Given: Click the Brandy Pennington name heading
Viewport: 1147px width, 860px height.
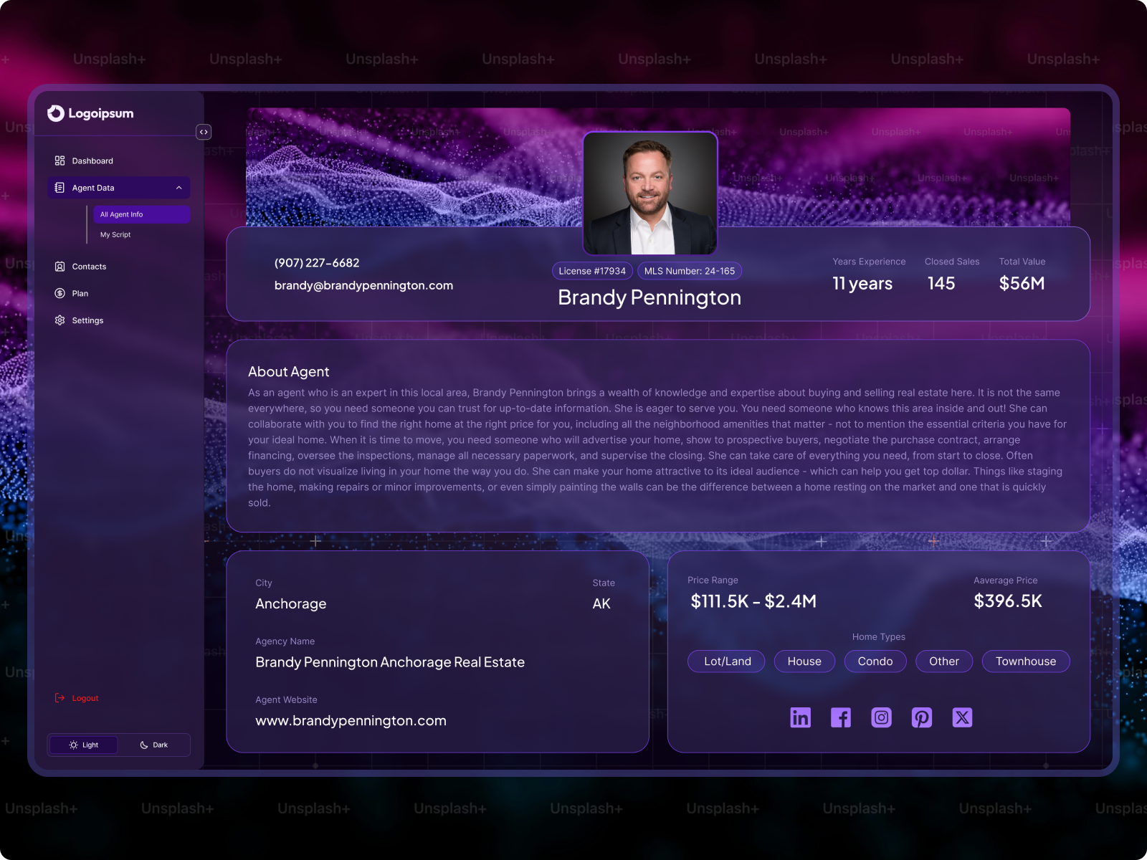Looking at the screenshot, I should (649, 297).
